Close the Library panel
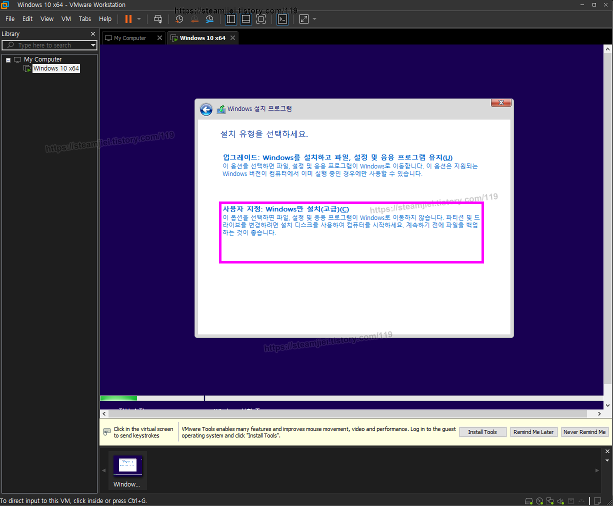Image resolution: width=613 pixels, height=506 pixels. click(x=93, y=34)
